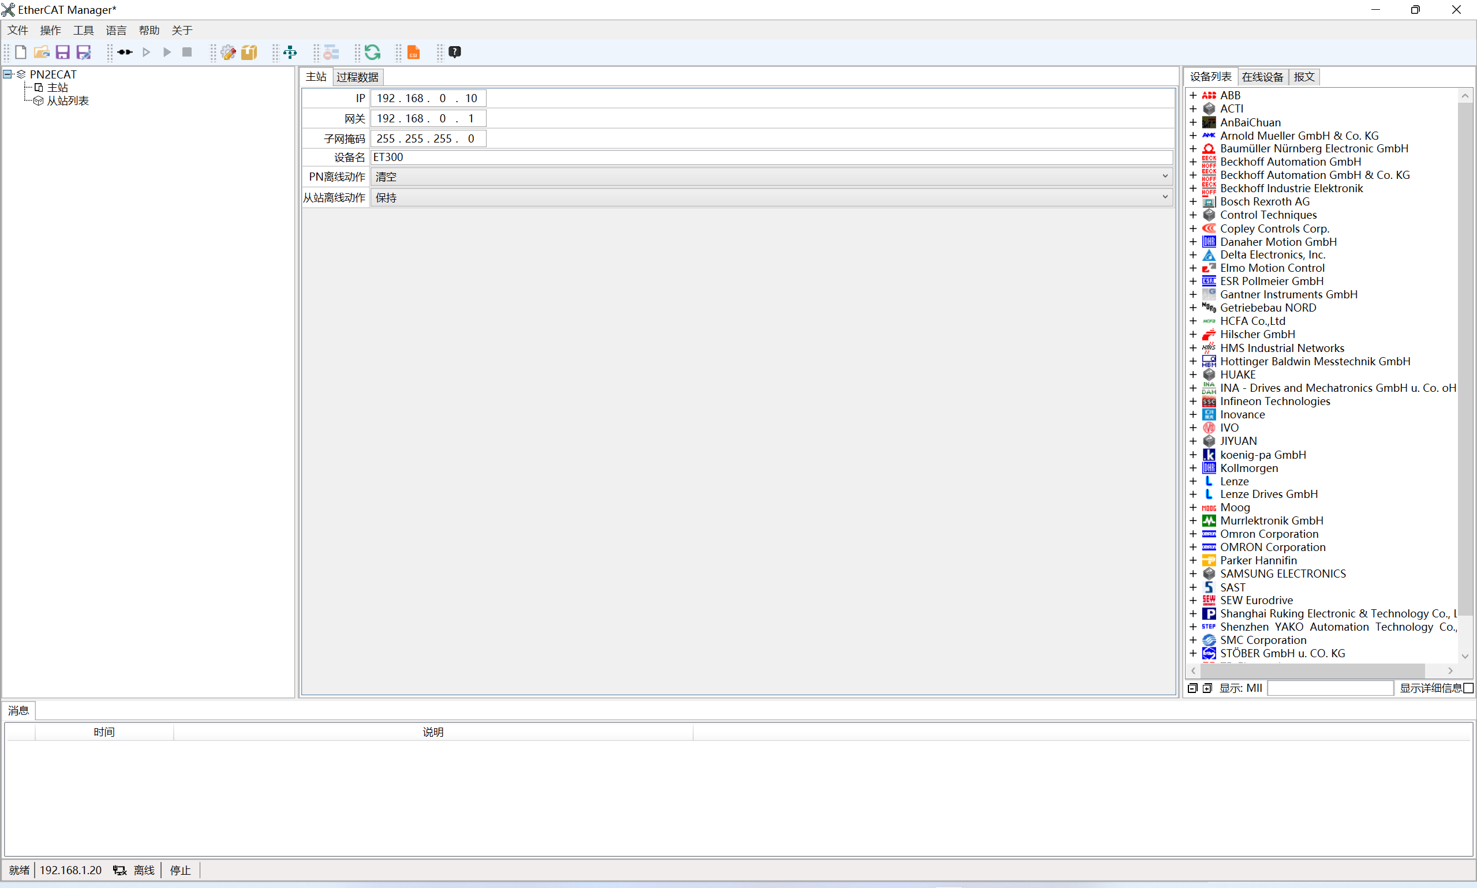Click the IP address field
Image resolution: width=1477 pixels, height=888 pixels.
point(428,98)
